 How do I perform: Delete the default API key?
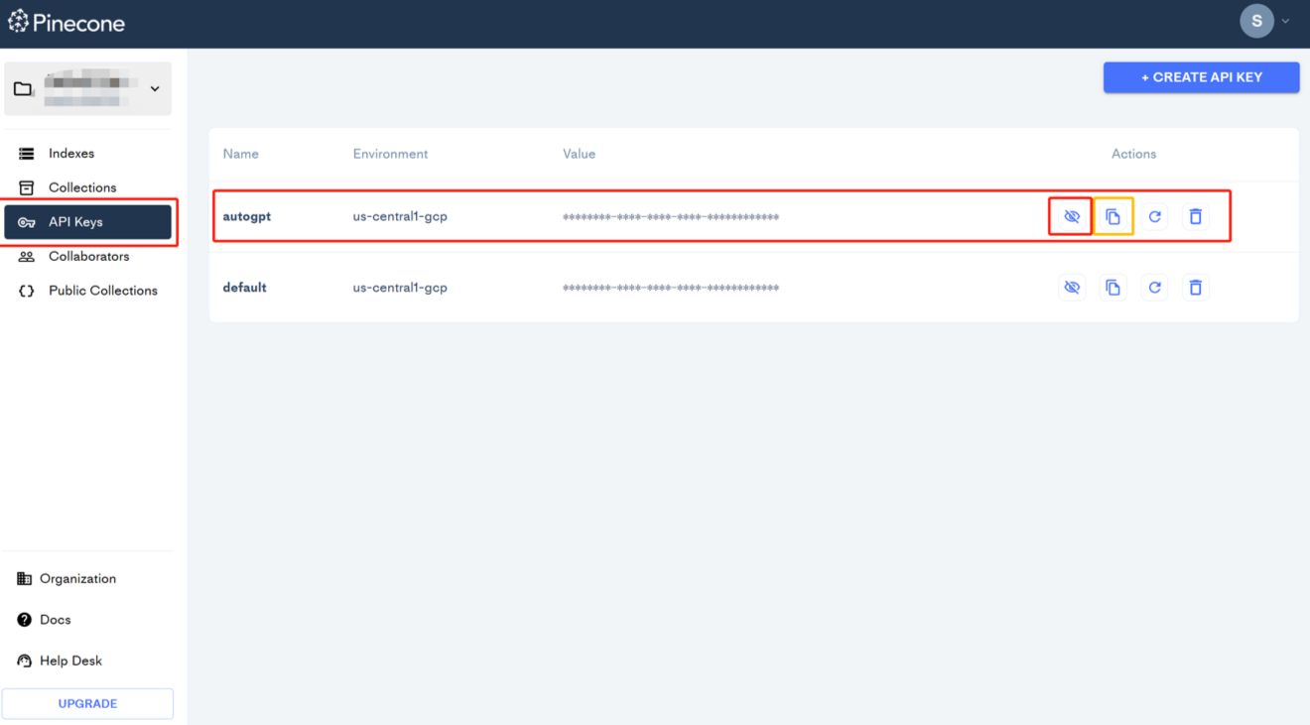click(1196, 288)
